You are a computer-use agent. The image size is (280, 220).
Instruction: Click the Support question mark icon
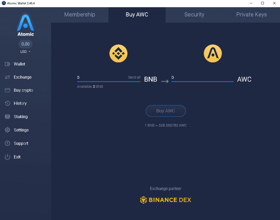click(8, 143)
